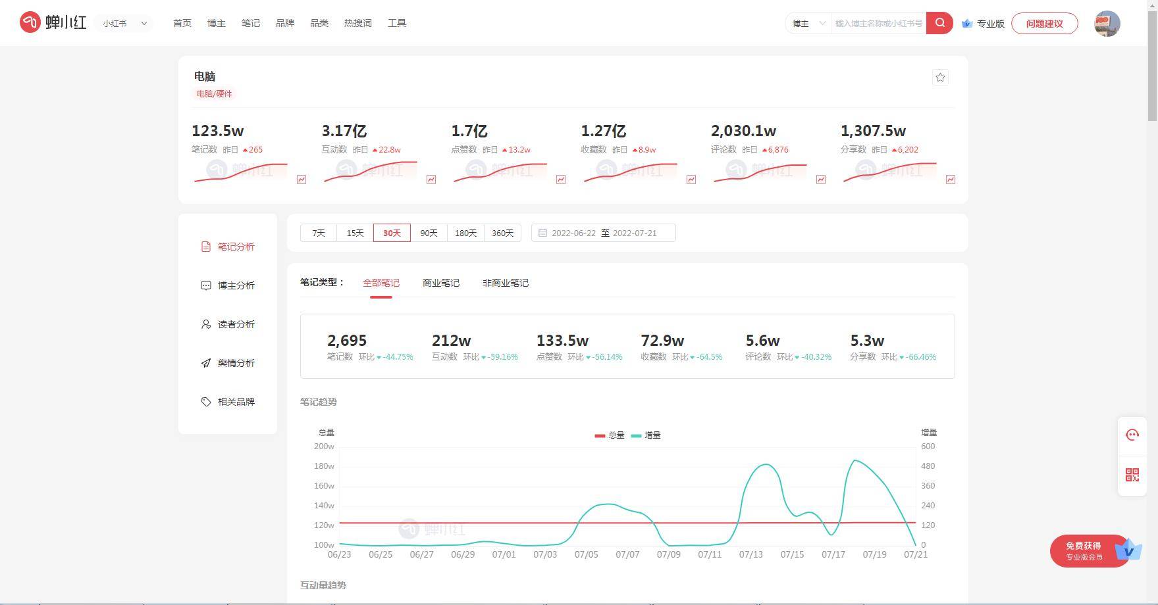Show the QR code icon
This screenshot has width=1158, height=605.
click(1132, 475)
